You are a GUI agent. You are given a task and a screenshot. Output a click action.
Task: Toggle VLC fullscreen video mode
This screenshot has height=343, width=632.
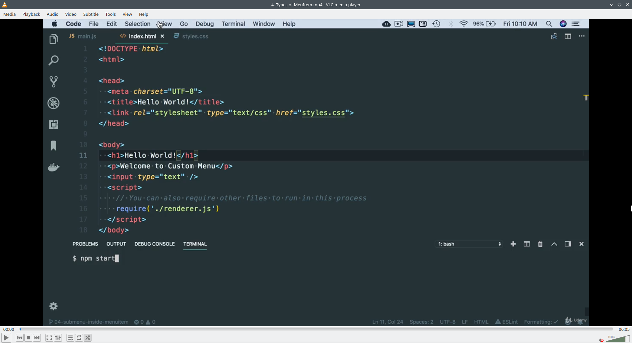click(49, 338)
